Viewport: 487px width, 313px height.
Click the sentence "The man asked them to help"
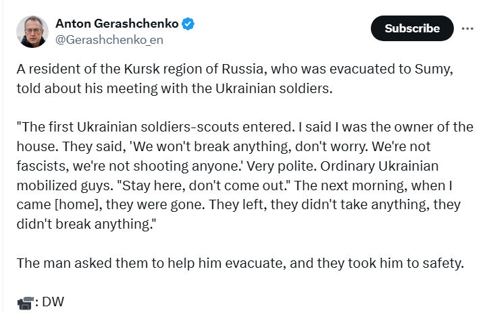coord(240,263)
